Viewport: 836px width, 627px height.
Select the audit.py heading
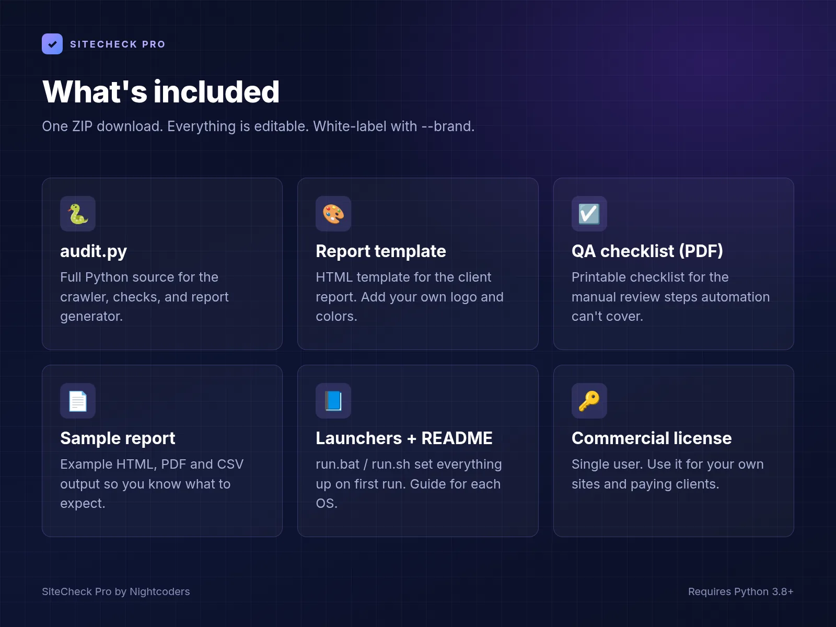click(x=94, y=251)
